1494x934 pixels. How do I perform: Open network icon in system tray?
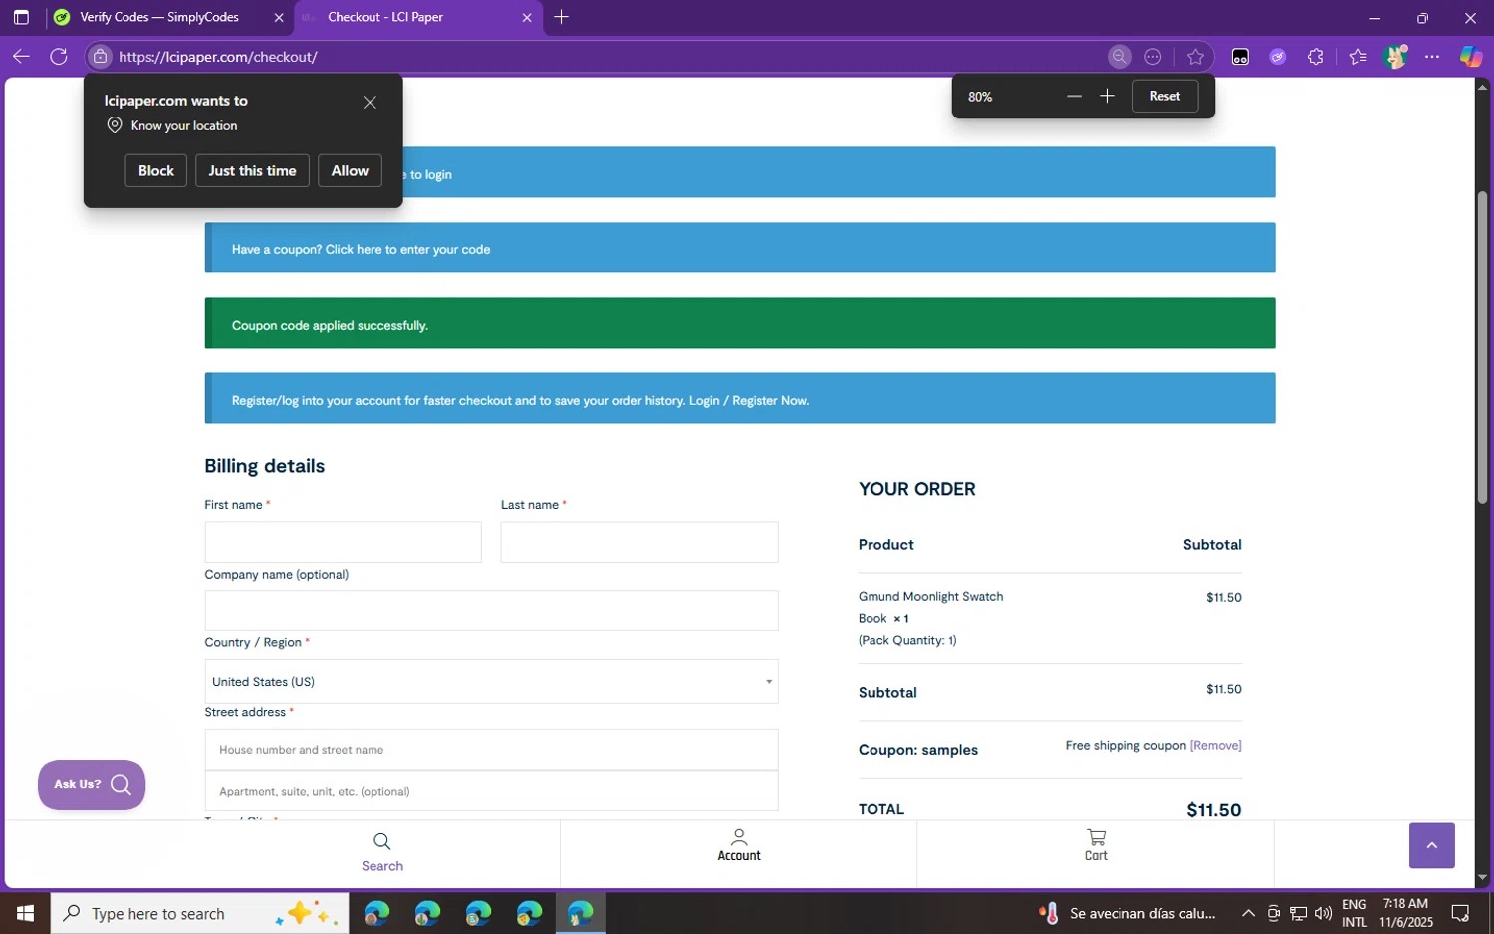coord(1299,913)
